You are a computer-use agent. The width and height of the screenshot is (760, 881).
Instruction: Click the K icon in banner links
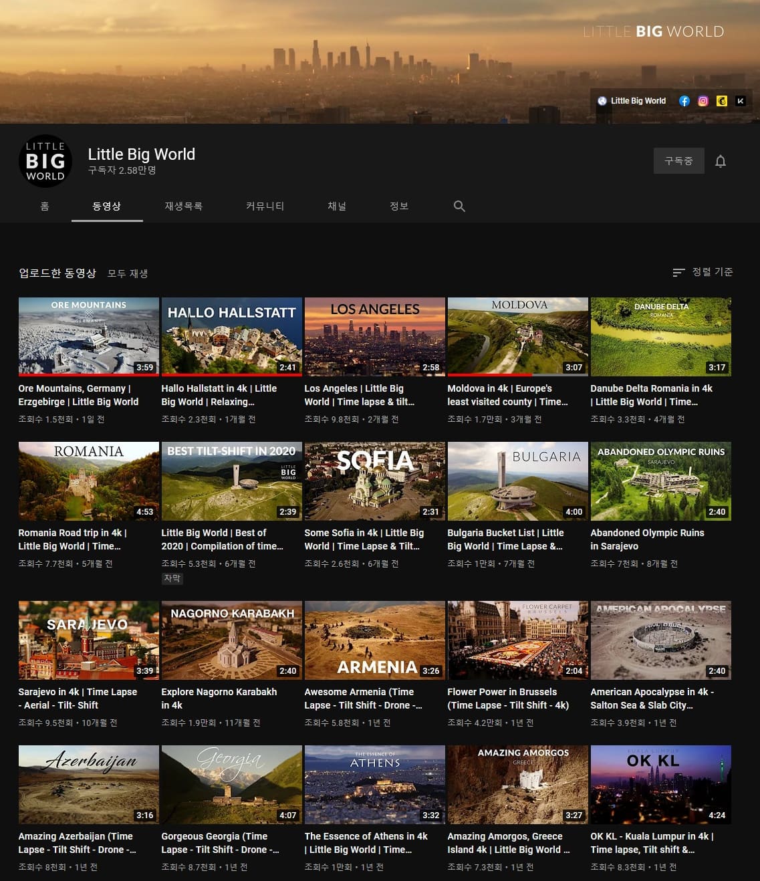click(740, 101)
